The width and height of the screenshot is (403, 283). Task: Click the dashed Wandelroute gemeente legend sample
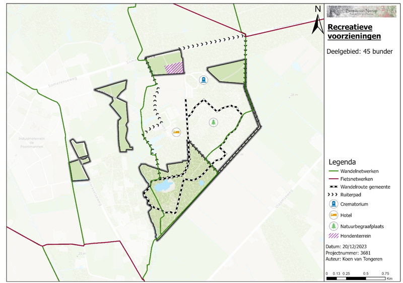click(333, 187)
